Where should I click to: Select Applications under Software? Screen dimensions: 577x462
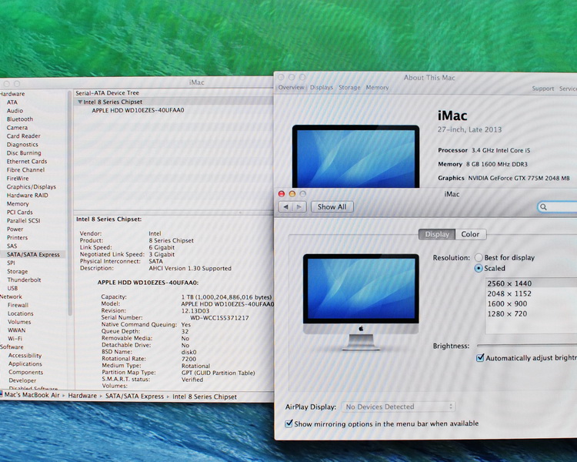click(25, 364)
